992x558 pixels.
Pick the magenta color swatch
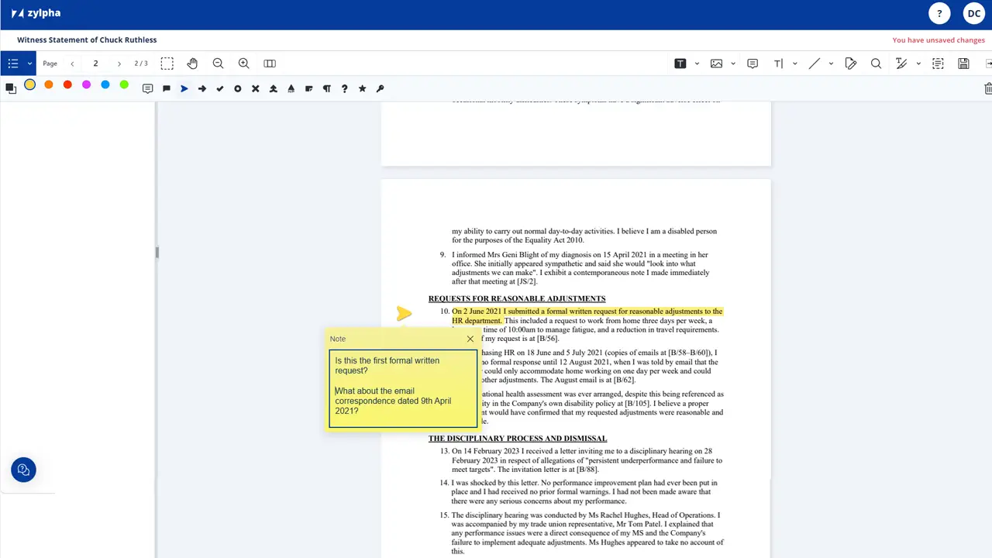tap(86, 84)
